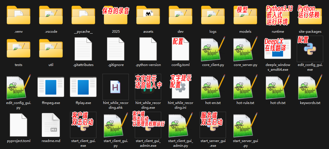Click the "config.toml" file name
The height and width of the screenshot is (149, 329).
pyautogui.click(x=180, y=65)
